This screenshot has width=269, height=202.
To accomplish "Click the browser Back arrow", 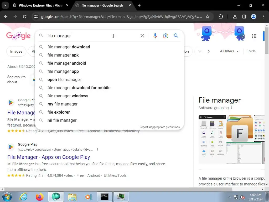I will 6,17.
